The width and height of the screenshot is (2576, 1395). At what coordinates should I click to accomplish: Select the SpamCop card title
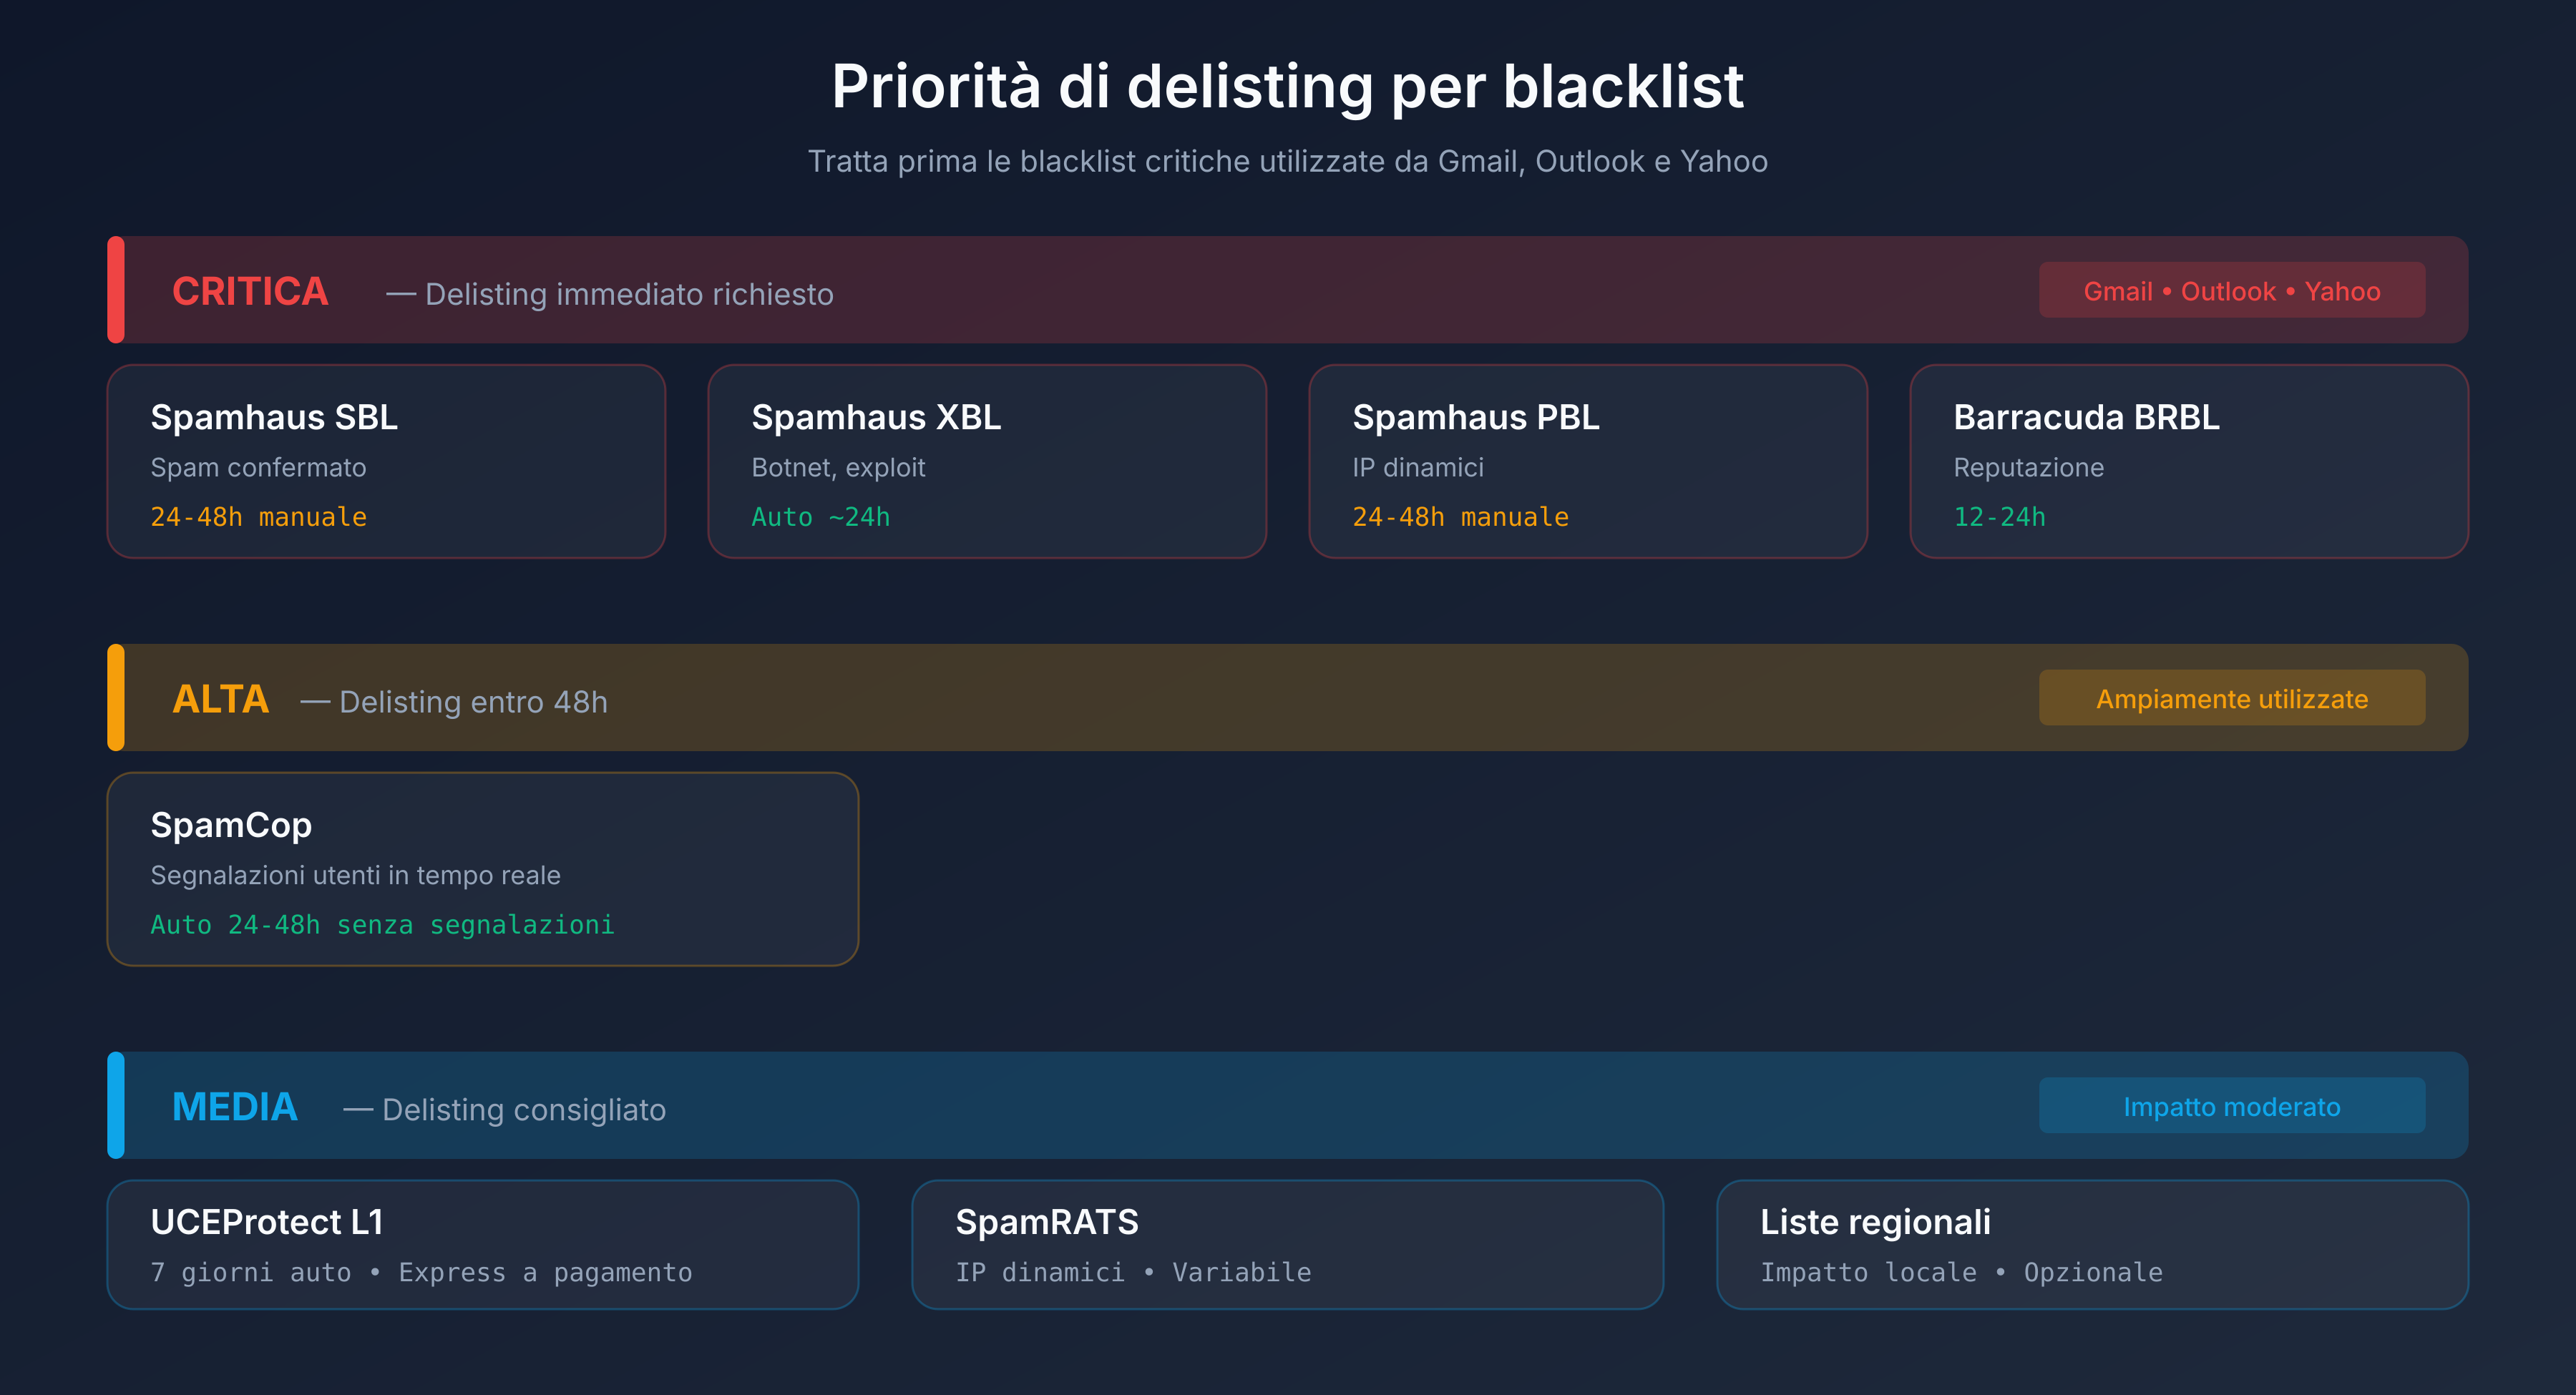coord(231,825)
